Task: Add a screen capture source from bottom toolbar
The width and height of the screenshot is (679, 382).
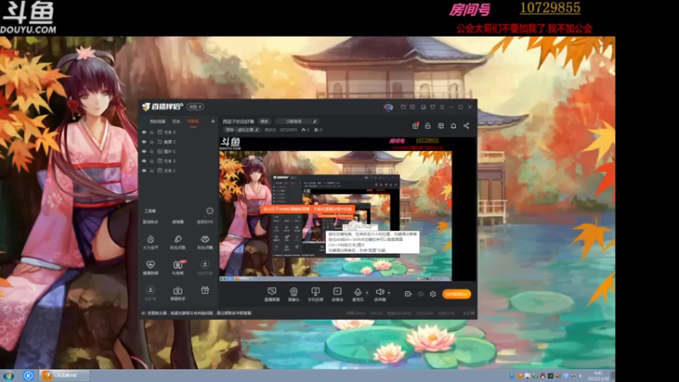Action: coord(272,294)
